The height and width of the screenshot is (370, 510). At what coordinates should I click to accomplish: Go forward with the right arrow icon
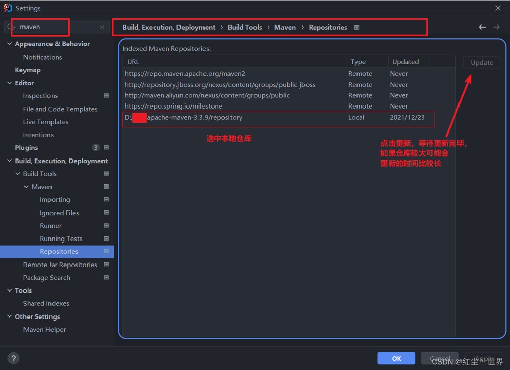496,27
